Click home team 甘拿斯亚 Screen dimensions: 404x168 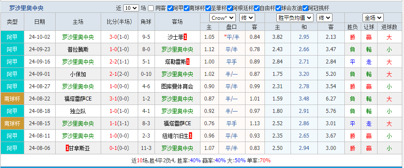click(79, 148)
